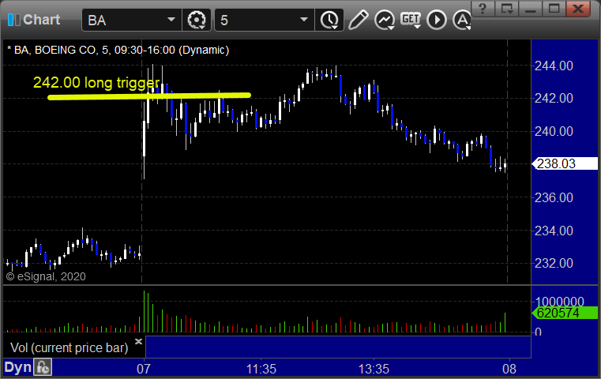Click the 232.00 price axis label
601x379 pixels.
coord(554,263)
